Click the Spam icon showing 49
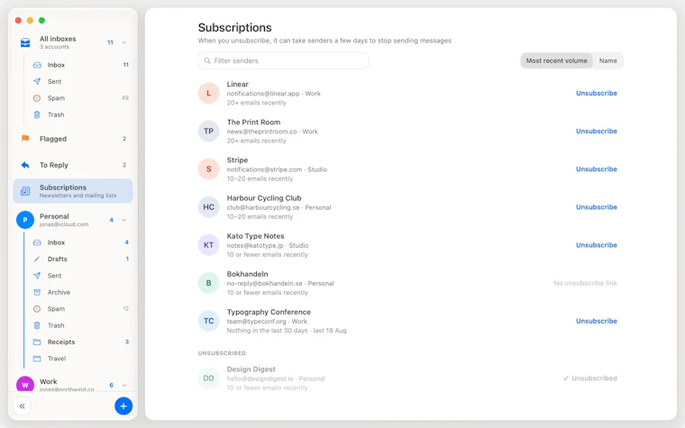This screenshot has width=685, height=428. 37,98
